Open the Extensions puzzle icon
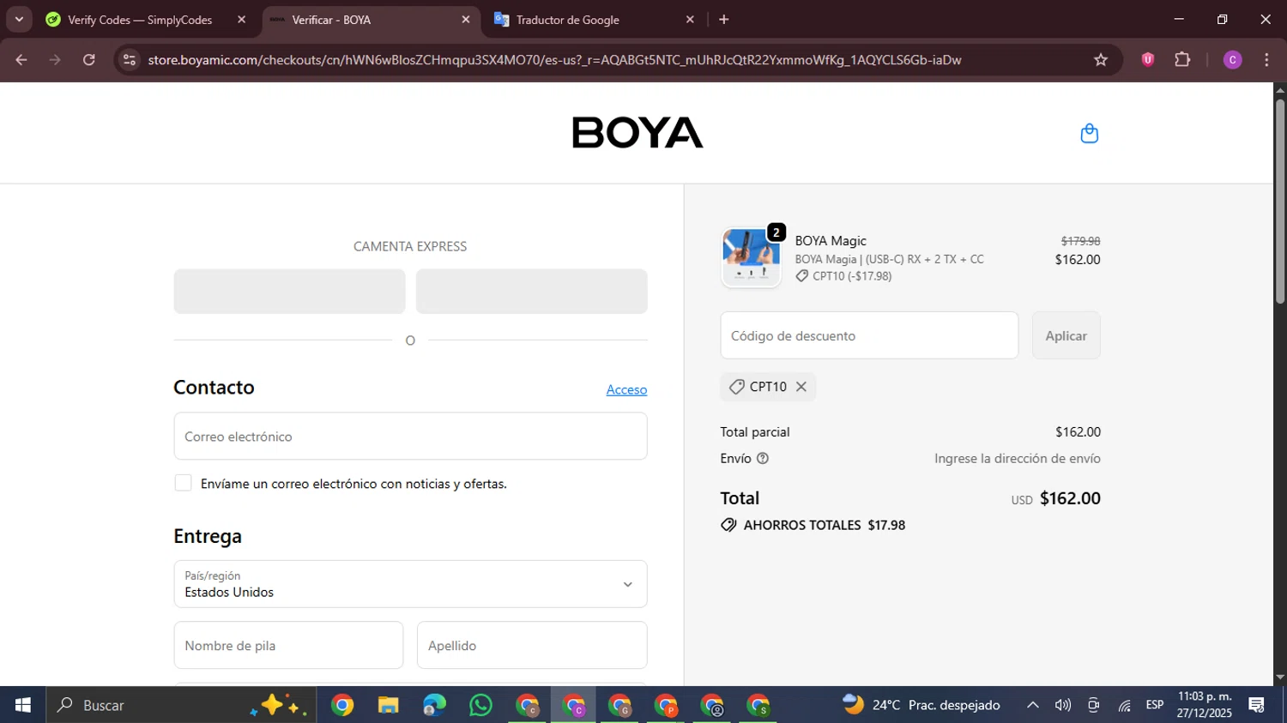1287x723 pixels. point(1182,60)
